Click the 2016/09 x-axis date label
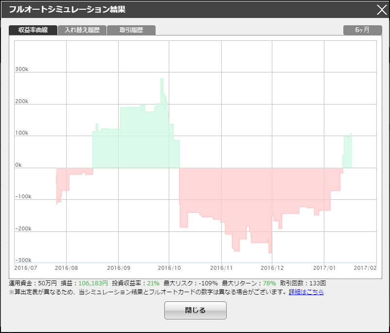Screen dimensions: 390x333 (119, 268)
